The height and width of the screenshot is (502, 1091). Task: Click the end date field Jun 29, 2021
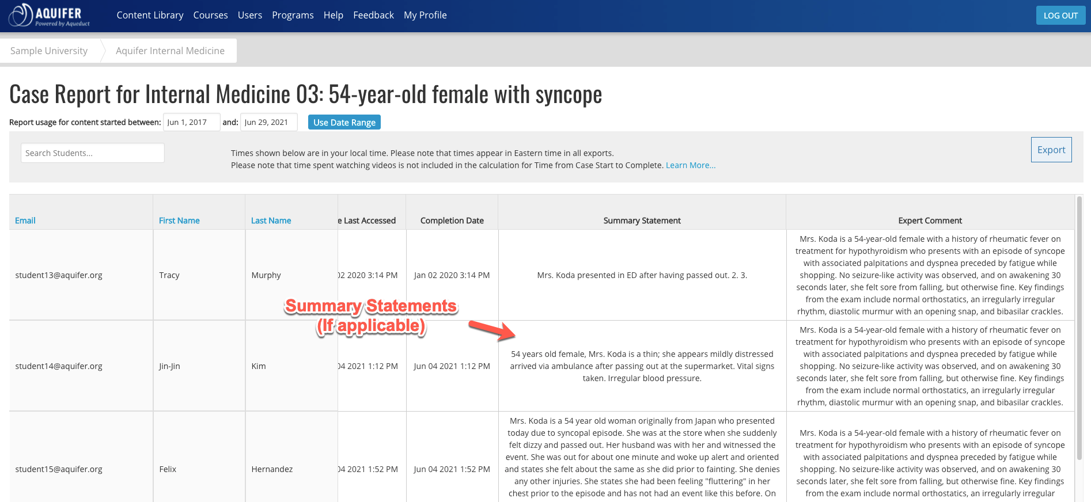click(x=268, y=122)
